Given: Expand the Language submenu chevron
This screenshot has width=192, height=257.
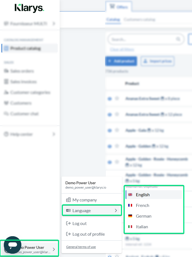Looking at the screenshot, I should pos(116,210).
